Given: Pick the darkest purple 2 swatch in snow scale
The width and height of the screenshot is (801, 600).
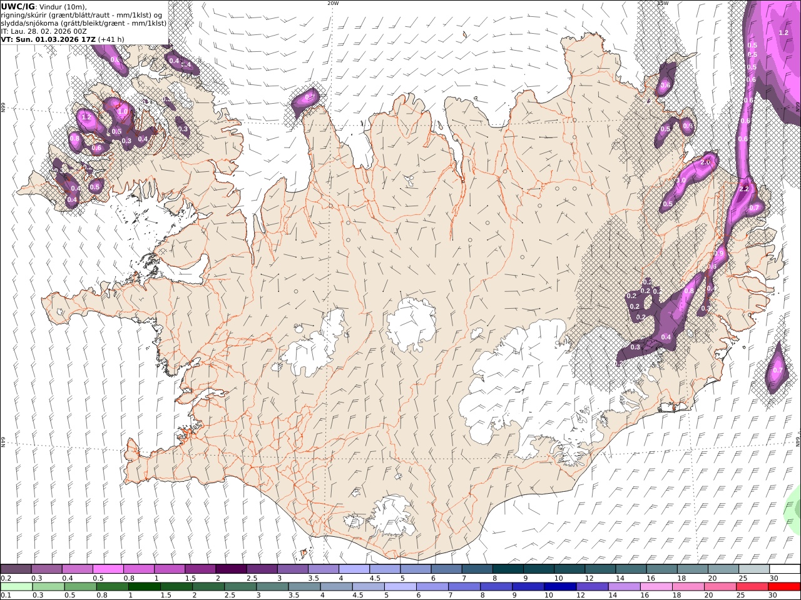Looking at the screenshot, I should point(231,569).
